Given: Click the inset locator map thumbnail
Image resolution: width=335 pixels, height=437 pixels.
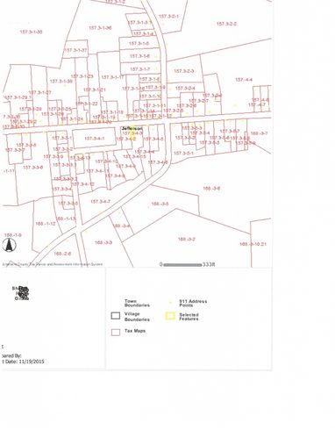Looking at the screenshot, I should click(22, 293).
